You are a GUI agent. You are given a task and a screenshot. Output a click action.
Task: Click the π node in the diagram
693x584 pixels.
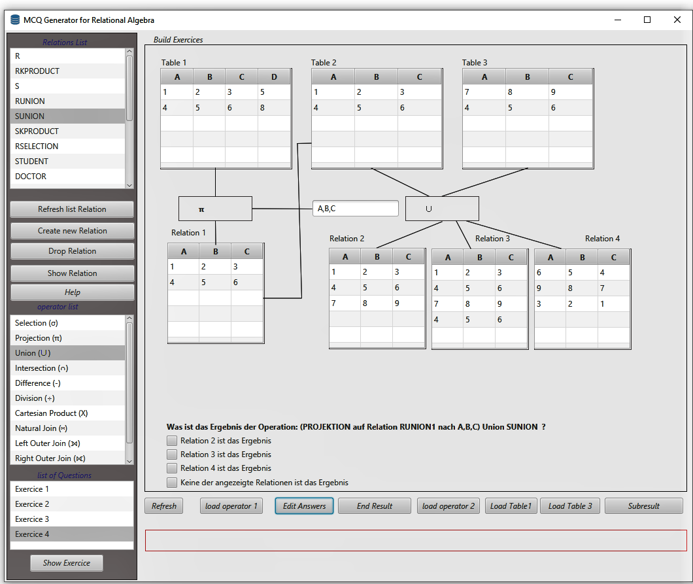[x=215, y=208]
